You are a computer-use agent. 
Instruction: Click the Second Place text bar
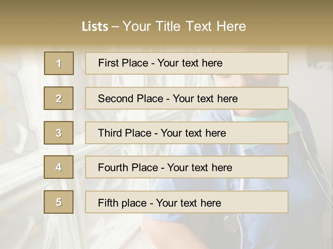[187, 98]
